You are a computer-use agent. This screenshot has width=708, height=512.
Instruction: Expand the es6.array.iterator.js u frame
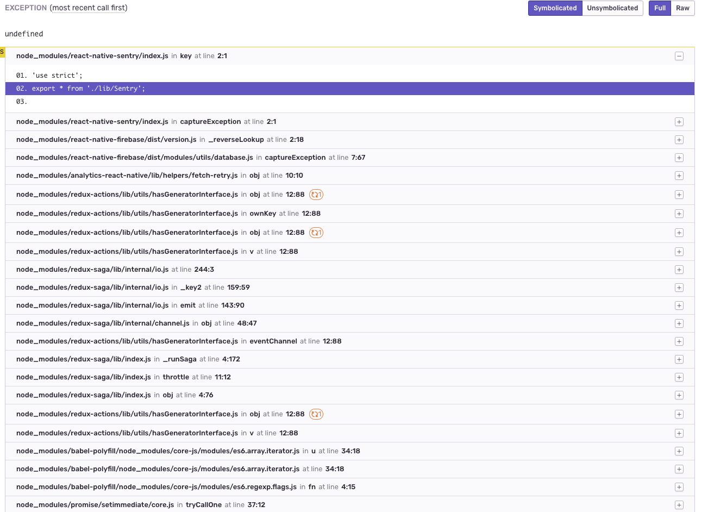[679, 451]
